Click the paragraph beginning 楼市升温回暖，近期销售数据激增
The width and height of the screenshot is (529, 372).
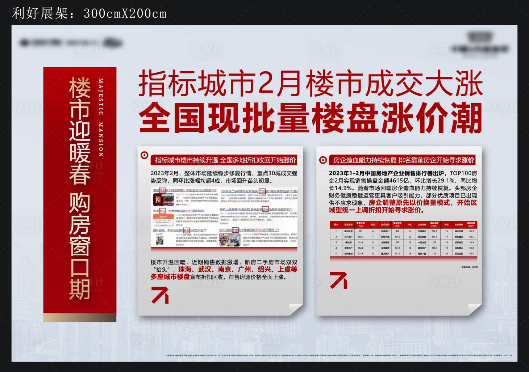pyautogui.click(x=224, y=270)
